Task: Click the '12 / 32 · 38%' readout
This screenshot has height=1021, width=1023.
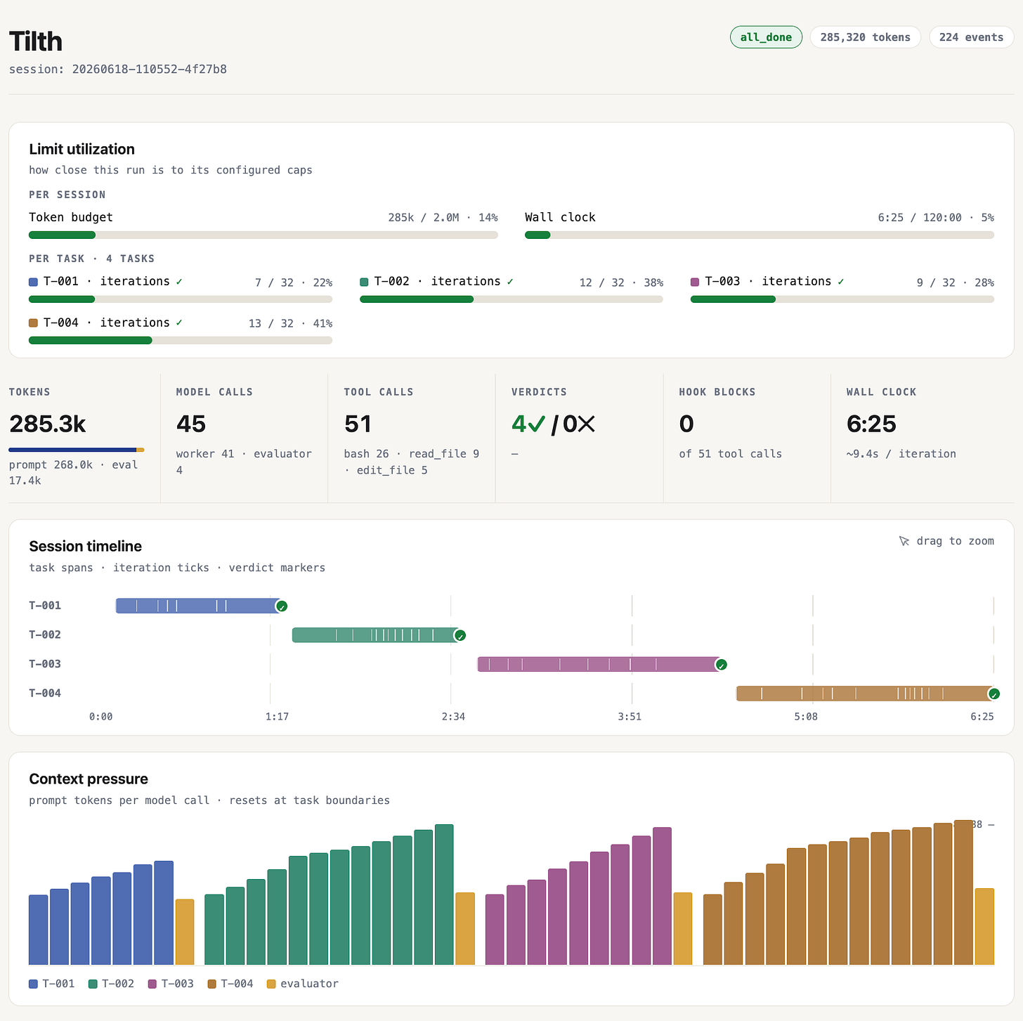Action: point(621,282)
